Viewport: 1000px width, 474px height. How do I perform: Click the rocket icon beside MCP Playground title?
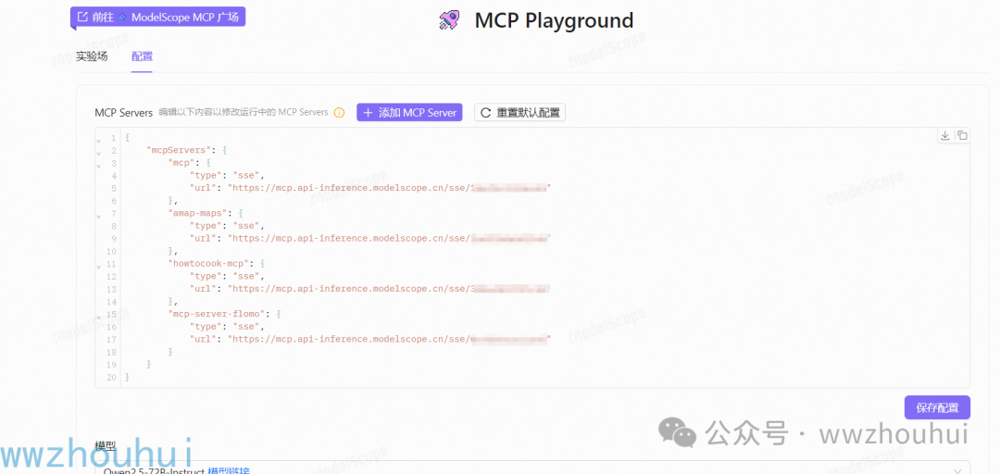tap(450, 20)
